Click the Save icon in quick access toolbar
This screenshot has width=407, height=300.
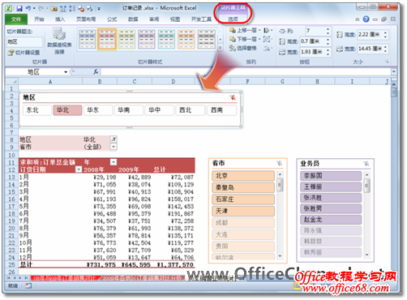(x=19, y=9)
